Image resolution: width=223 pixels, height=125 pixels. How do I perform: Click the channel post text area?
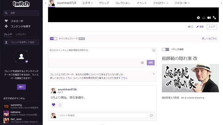[102, 53]
